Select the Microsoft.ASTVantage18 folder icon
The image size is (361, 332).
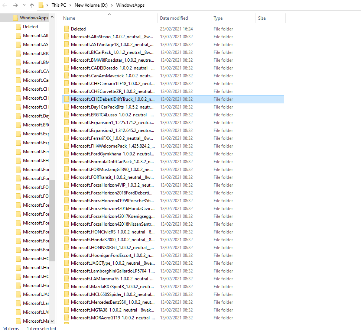click(66, 45)
